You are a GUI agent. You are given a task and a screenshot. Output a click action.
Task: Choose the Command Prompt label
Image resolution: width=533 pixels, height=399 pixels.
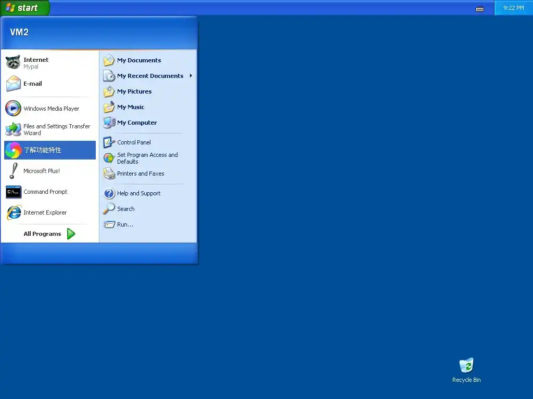pos(46,192)
